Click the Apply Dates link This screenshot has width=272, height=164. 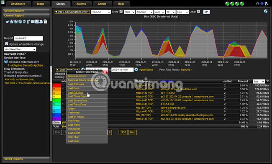coord(146,70)
